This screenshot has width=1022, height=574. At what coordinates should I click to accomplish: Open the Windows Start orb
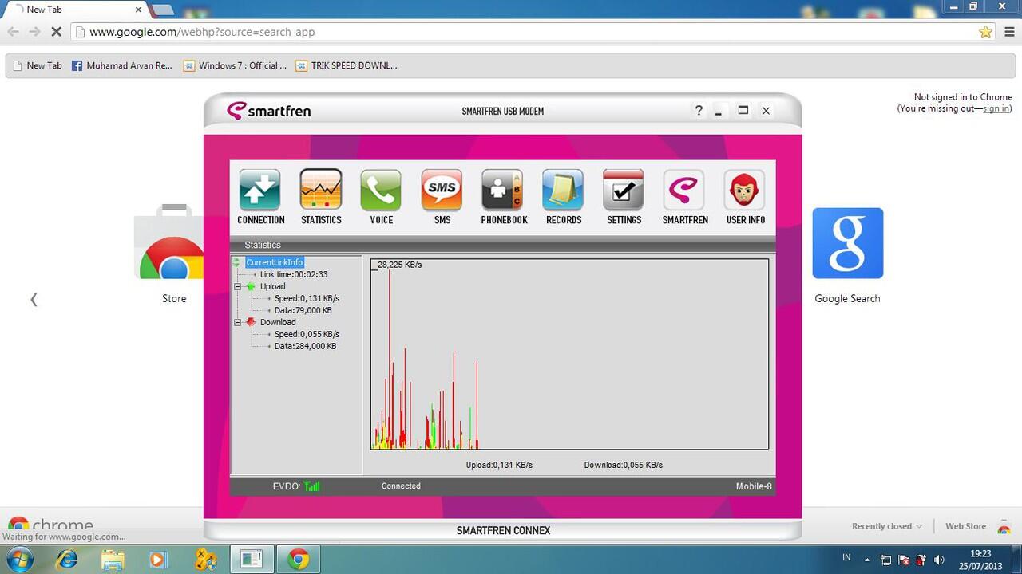click(19, 559)
